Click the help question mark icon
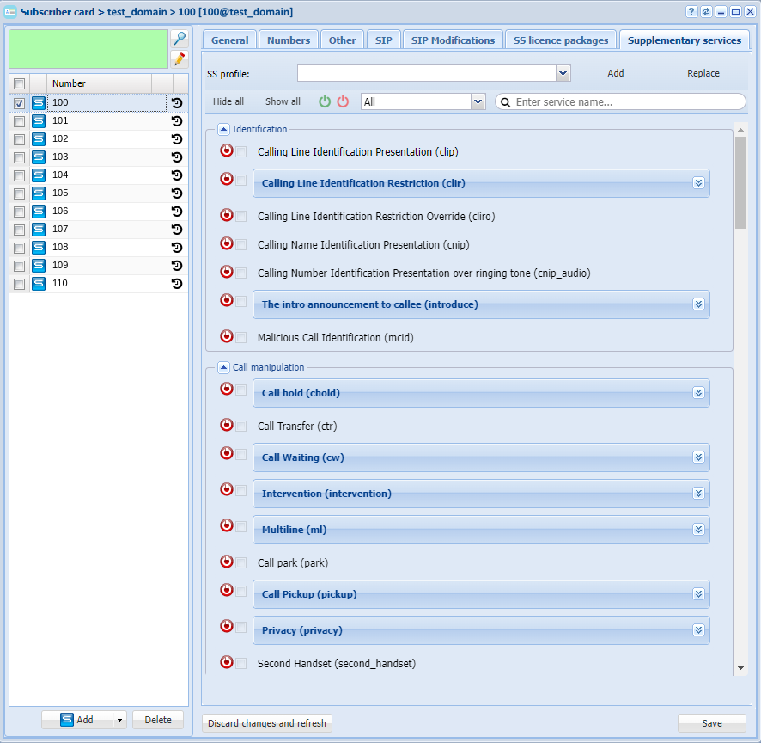 pos(691,12)
